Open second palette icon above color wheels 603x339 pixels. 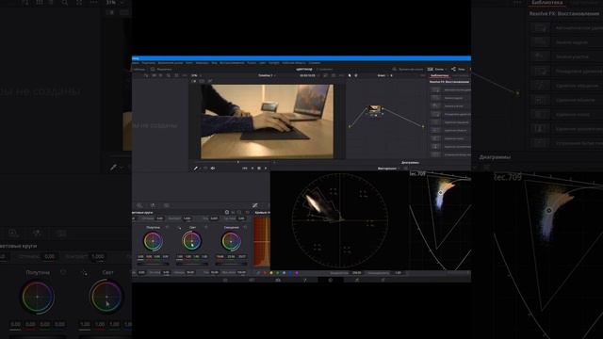point(153,205)
